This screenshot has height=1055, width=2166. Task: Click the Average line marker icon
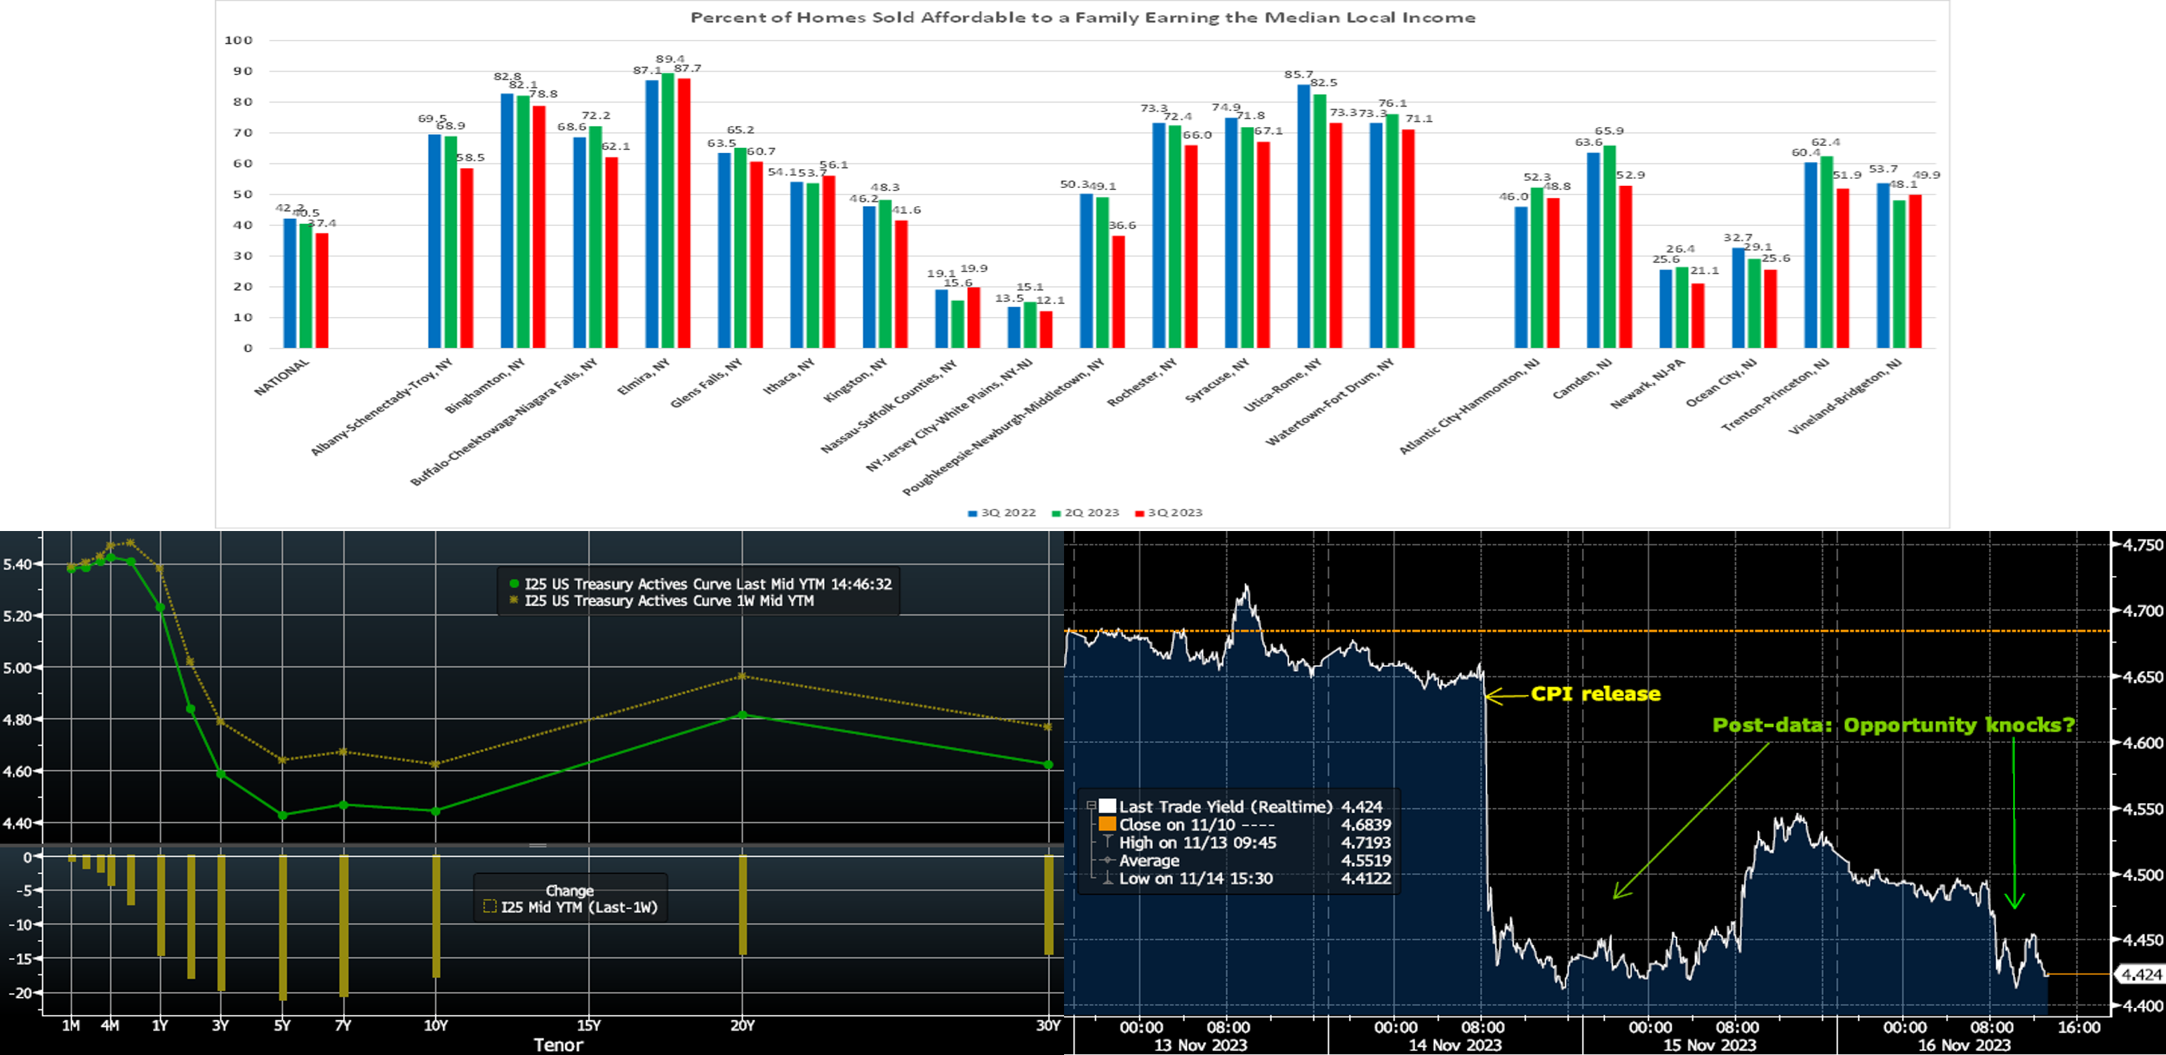pyautogui.click(x=1108, y=860)
